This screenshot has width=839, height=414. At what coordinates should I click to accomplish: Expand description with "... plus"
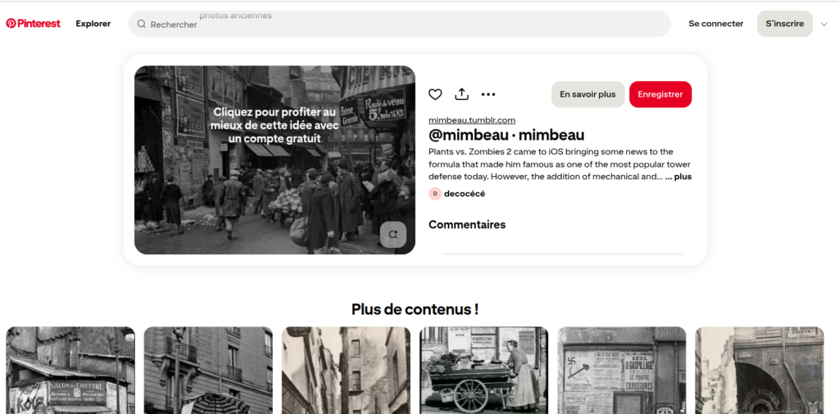[x=678, y=177]
